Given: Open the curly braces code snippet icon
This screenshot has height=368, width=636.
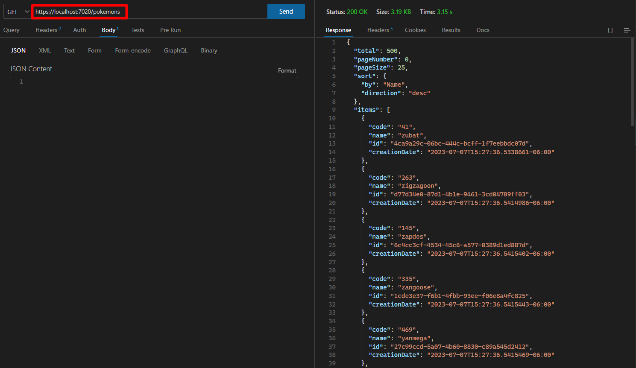Looking at the screenshot, I should click(610, 30).
